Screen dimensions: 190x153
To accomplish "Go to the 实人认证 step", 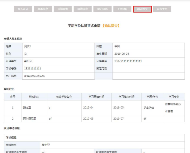I will [23, 9].
